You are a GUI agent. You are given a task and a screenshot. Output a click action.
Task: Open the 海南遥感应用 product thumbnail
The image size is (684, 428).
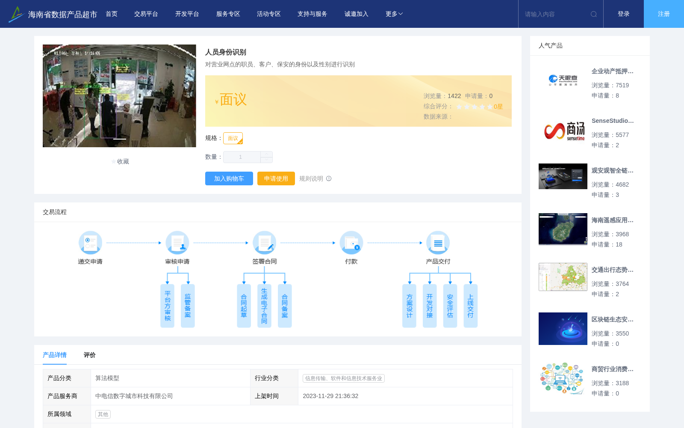pos(563,229)
